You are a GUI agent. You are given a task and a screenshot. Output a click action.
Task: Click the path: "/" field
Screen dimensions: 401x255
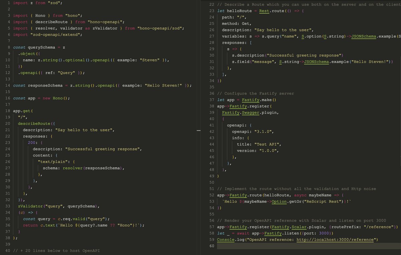click(234, 17)
